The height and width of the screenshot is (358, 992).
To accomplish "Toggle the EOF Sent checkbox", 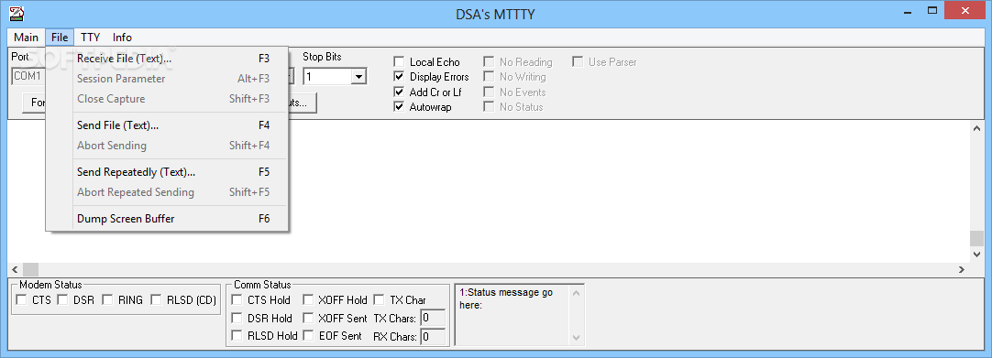I will (x=308, y=335).
